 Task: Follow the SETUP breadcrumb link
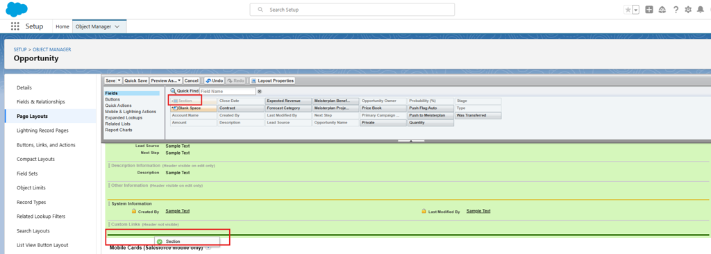point(20,49)
